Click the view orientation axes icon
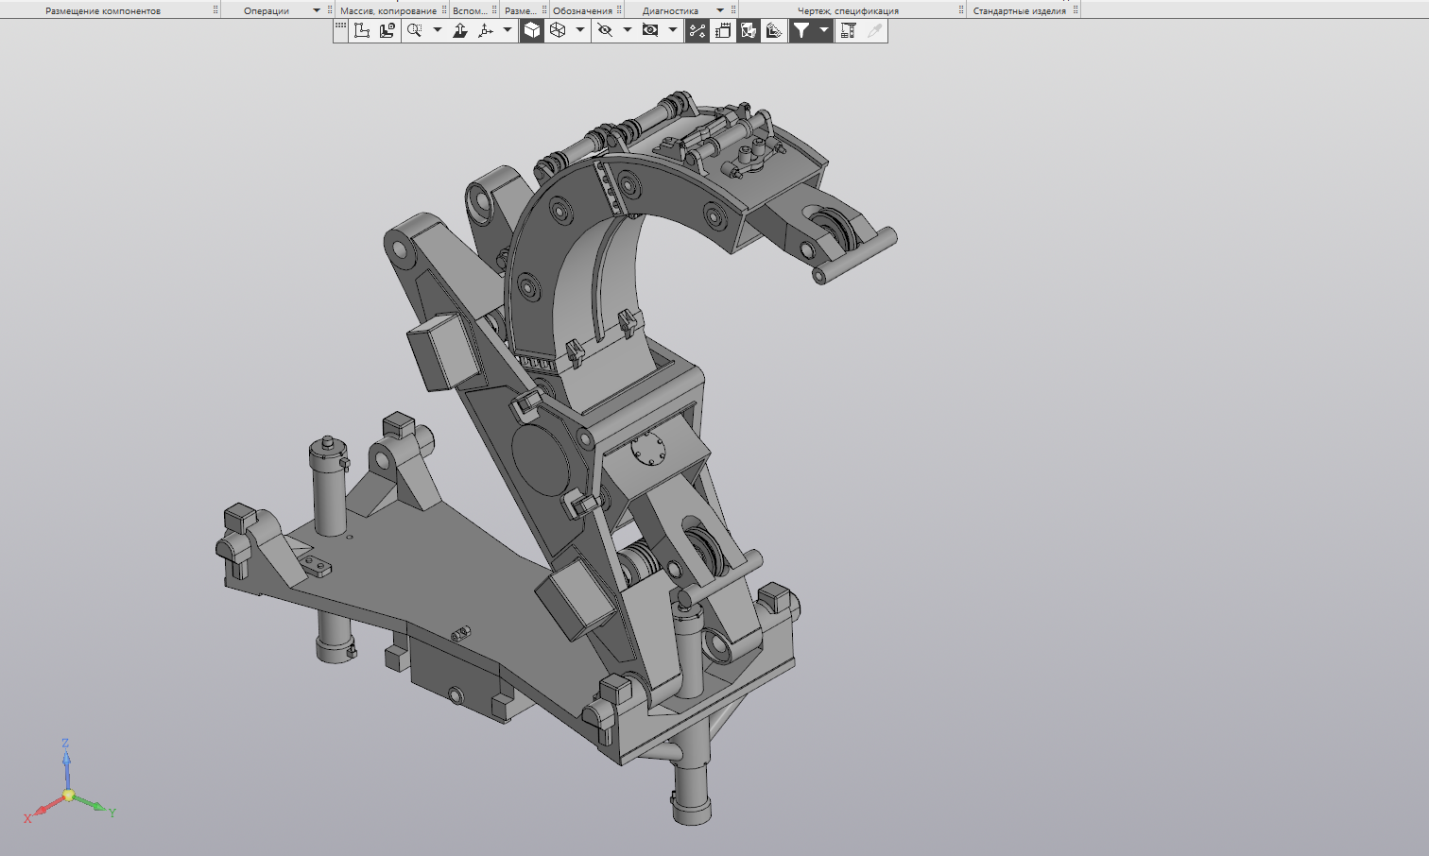The height and width of the screenshot is (856, 1429). pyautogui.click(x=486, y=30)
